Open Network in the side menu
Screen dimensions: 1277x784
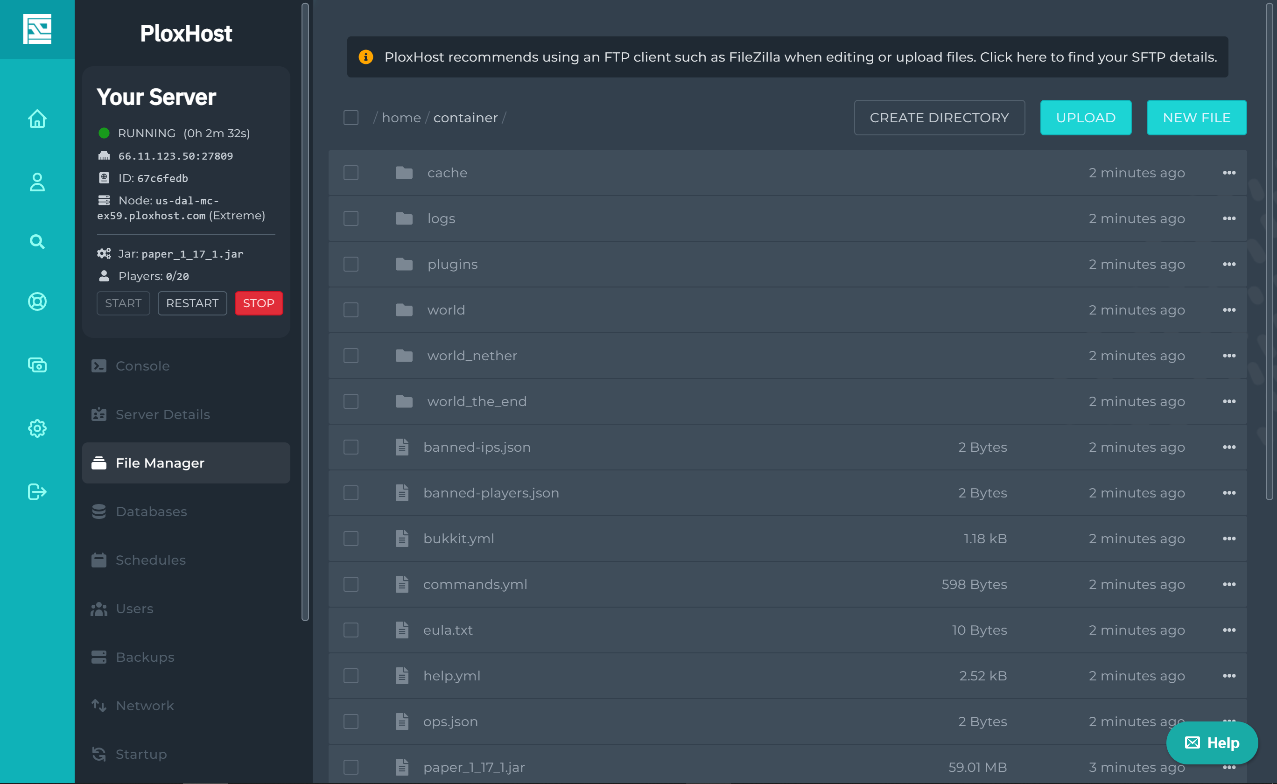tap(186, 706)
